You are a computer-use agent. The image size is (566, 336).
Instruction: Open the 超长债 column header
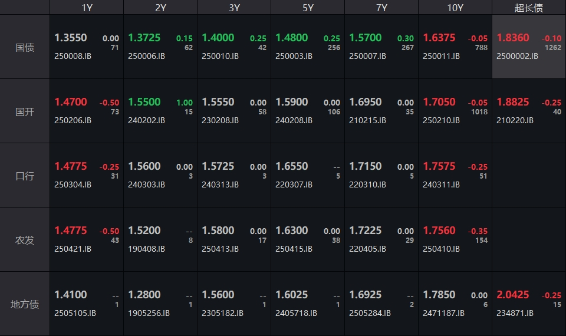(529, 7)
